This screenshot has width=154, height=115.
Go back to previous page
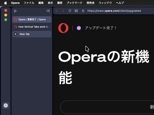coord(56,11)
